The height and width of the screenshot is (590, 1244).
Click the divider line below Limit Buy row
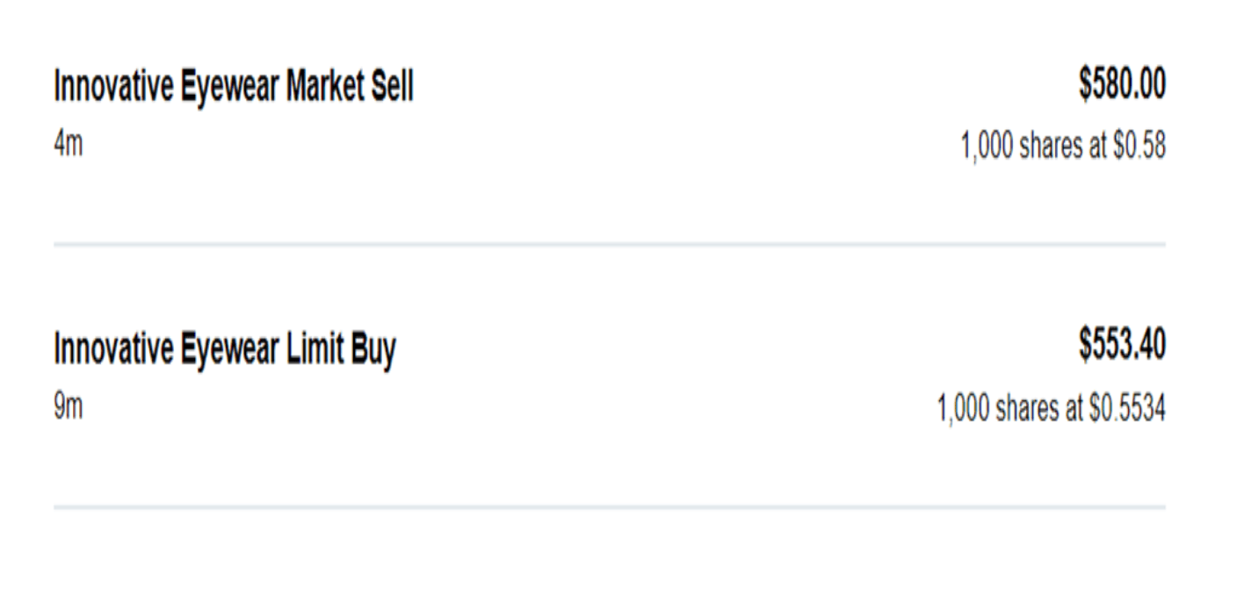609,507
